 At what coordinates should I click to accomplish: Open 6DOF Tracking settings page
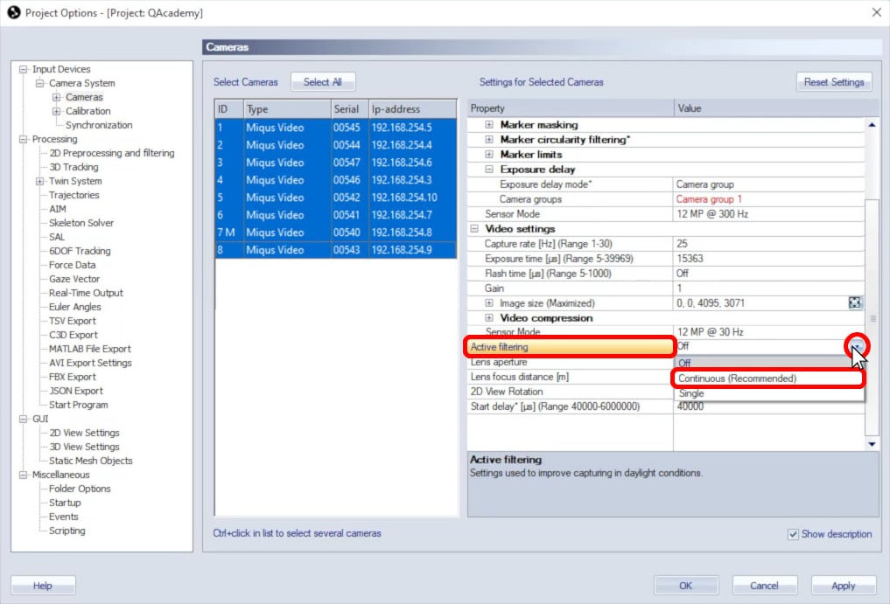[79, 251]
